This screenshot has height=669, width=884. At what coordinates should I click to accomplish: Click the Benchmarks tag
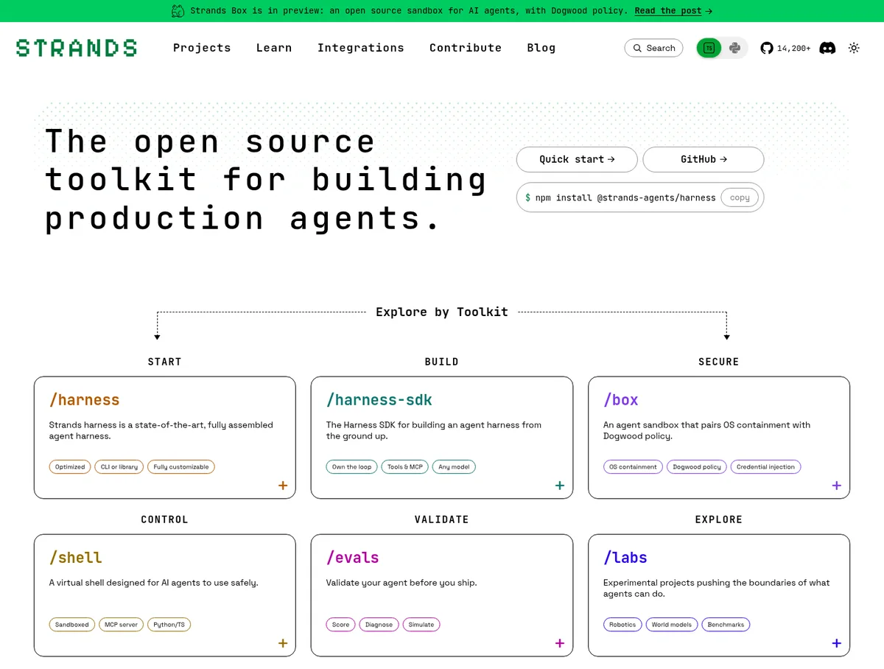click(726, 624)
